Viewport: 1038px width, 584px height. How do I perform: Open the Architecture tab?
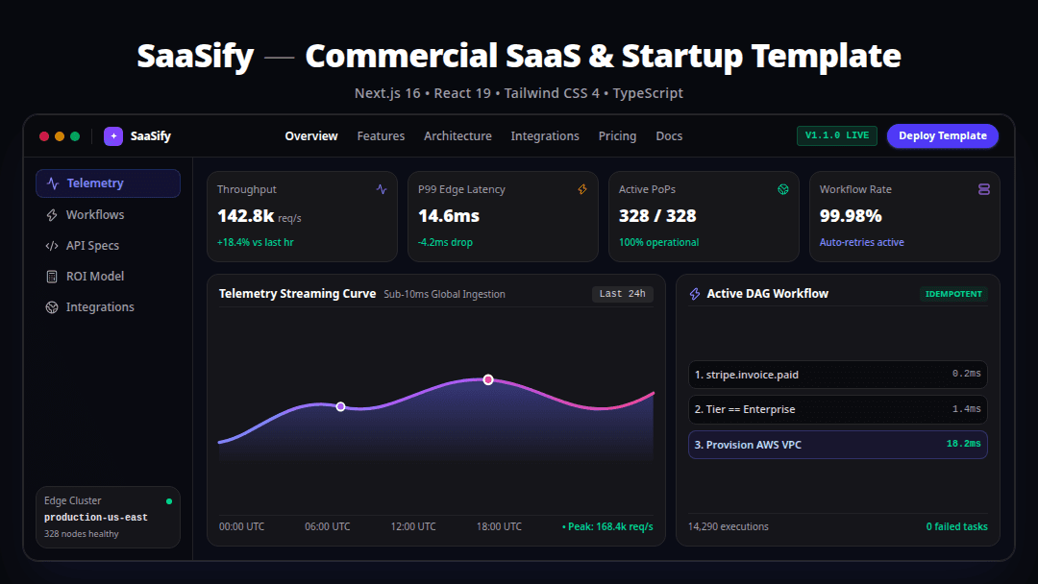tap(457, 135)
